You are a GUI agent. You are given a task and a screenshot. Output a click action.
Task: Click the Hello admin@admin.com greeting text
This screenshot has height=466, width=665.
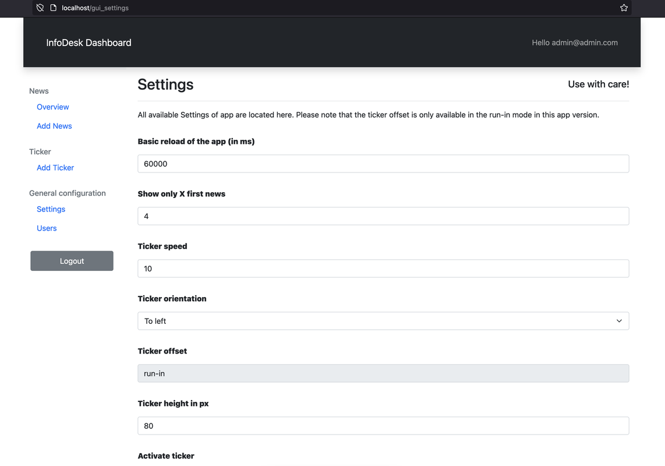(x=574, y=43)
